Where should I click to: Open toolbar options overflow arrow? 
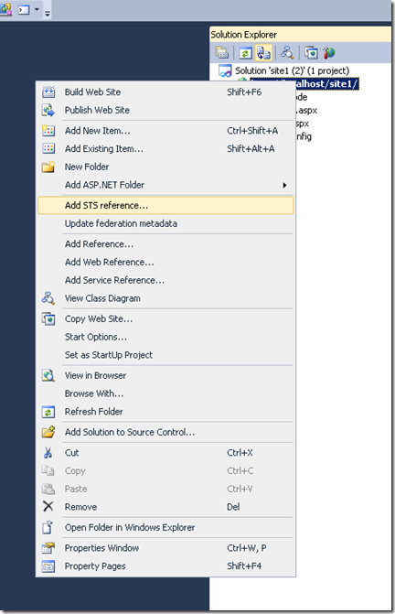48,14
